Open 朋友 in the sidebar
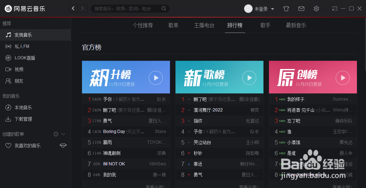Screen dimensions: 366x188 click(x=35, y=81)
